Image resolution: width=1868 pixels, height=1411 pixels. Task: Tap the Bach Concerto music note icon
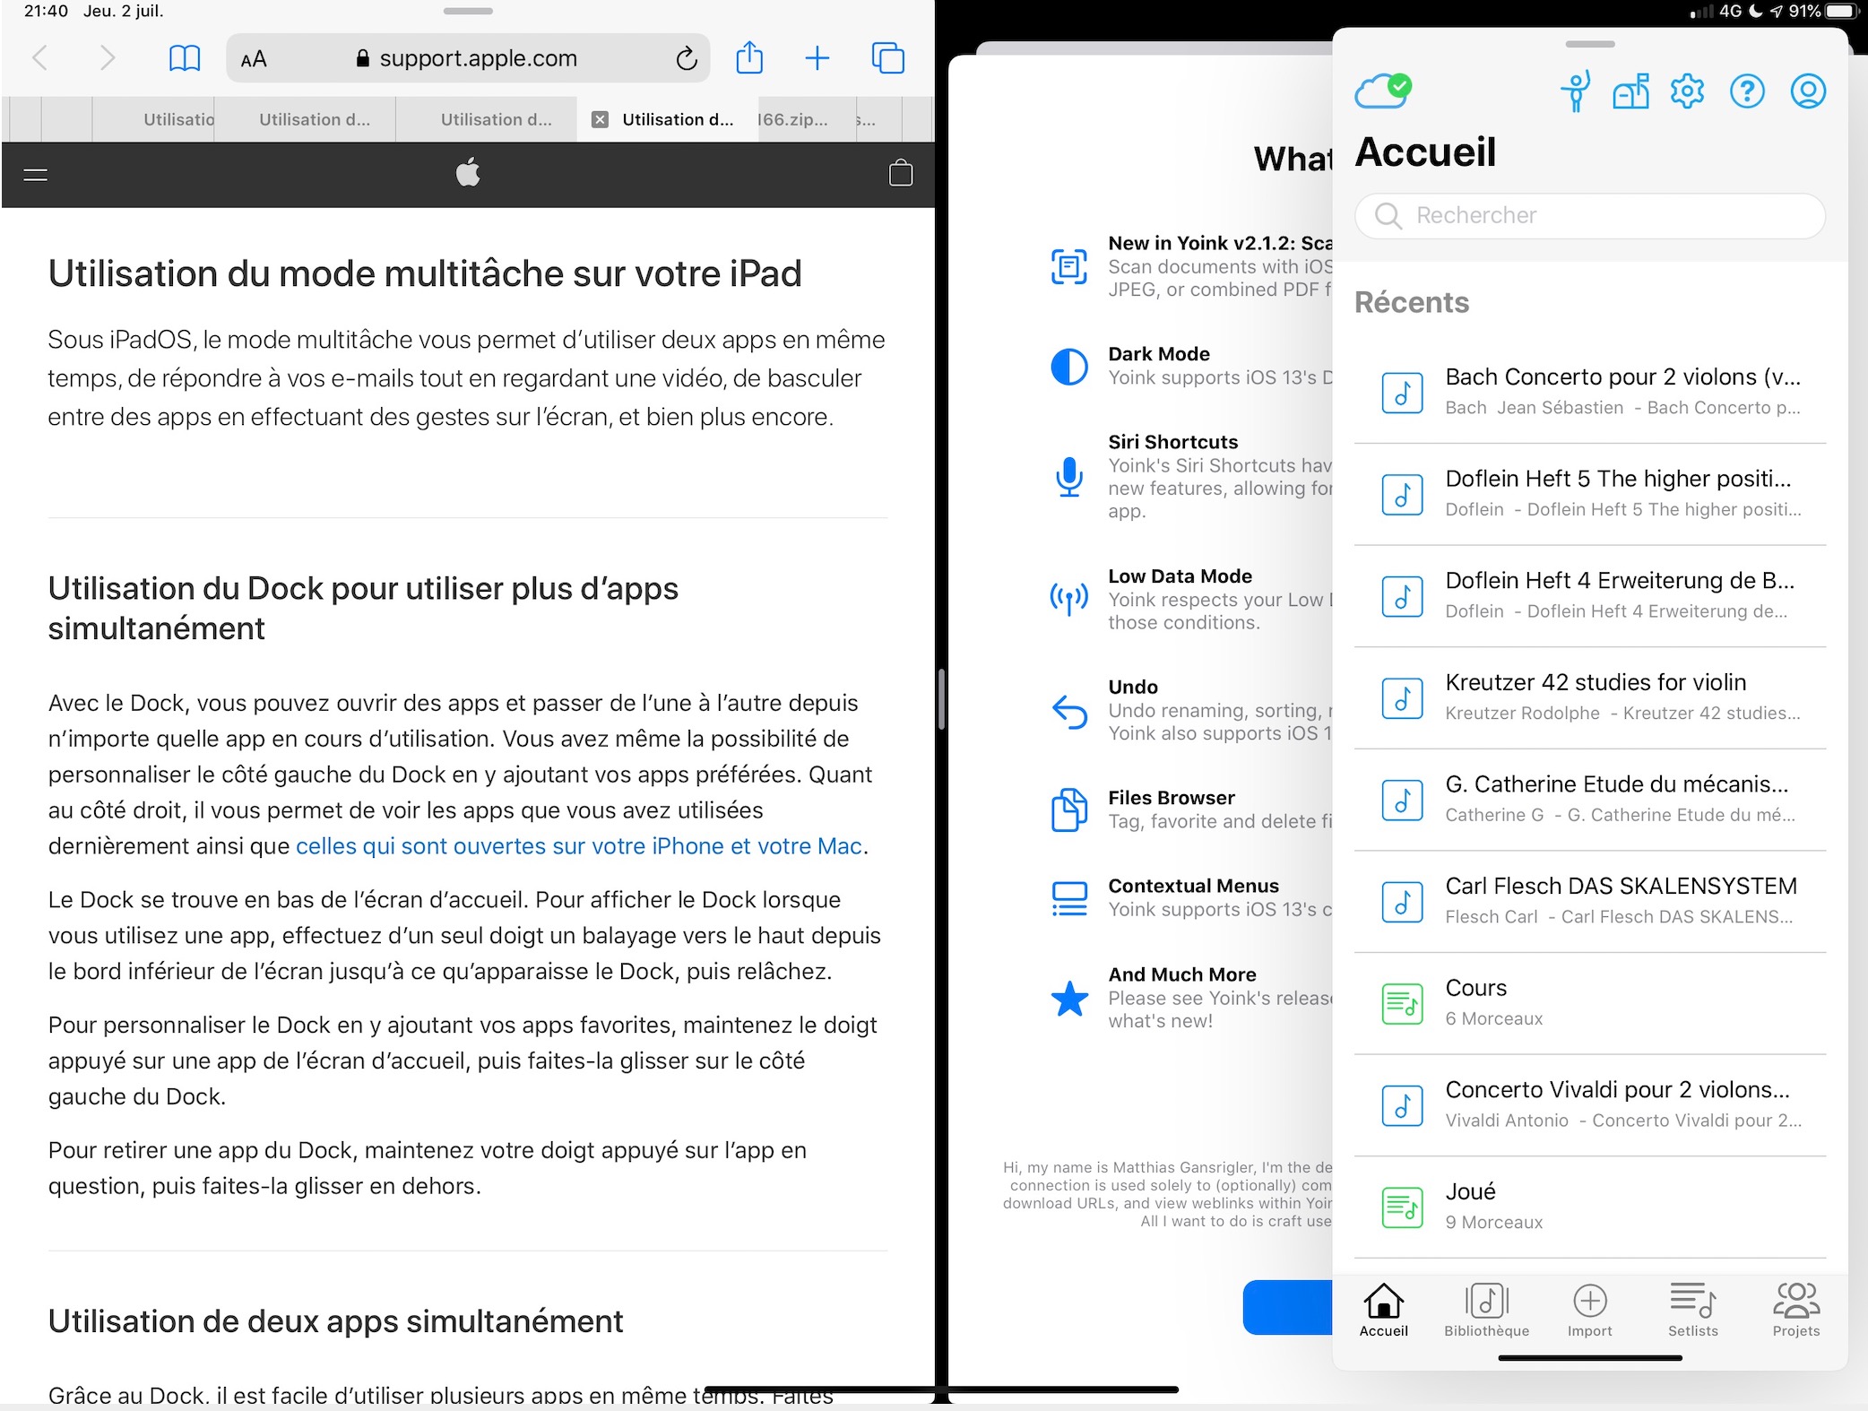point(1402,393)
